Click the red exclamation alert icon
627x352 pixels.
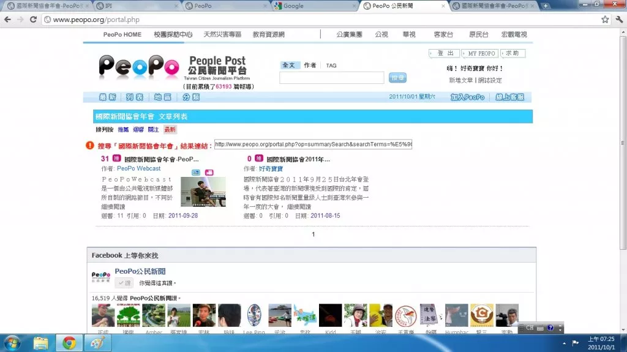[89, 146]
